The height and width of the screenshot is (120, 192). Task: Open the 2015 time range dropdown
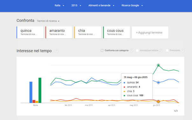pyautogui.click(x=76, y=5)
